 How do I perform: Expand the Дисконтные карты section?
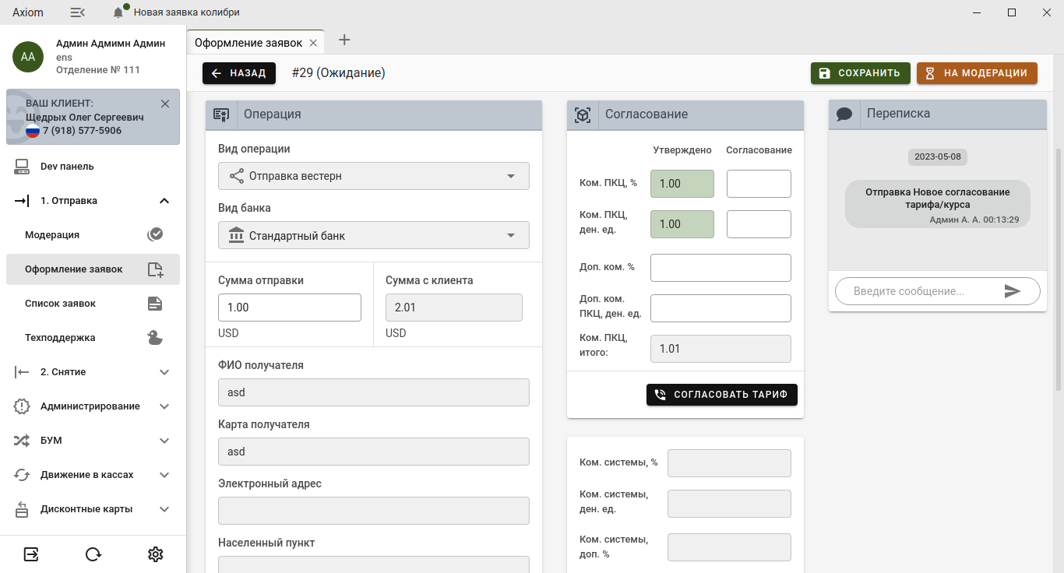pyautogui.click(x=164, y=509)
